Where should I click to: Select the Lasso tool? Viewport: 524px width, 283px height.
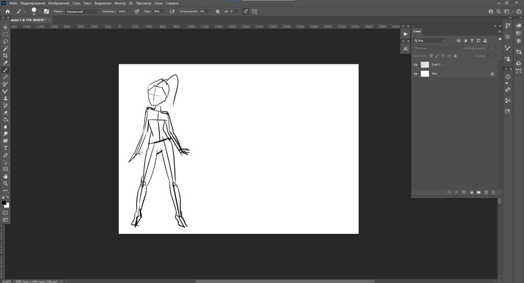click(x=6, y=41)
